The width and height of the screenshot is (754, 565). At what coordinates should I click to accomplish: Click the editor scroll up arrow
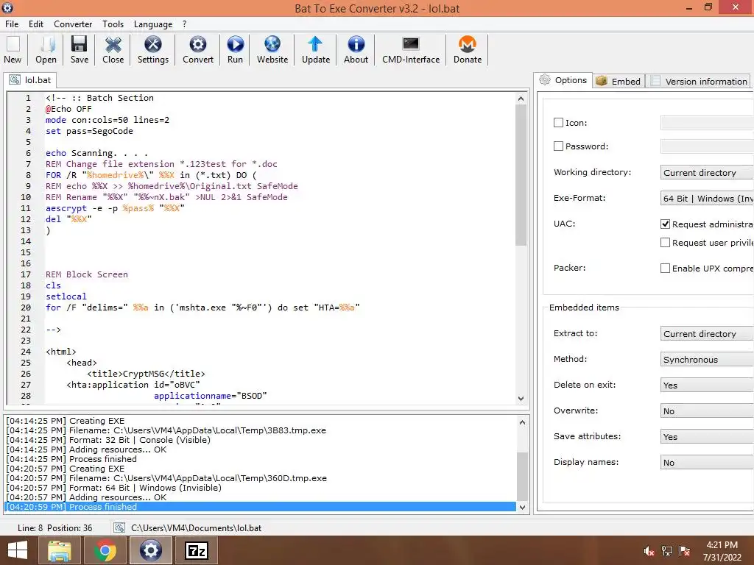[521, 99]
